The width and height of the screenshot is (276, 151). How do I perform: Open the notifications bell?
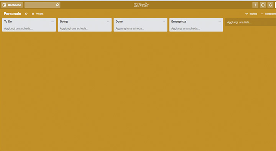270,5
